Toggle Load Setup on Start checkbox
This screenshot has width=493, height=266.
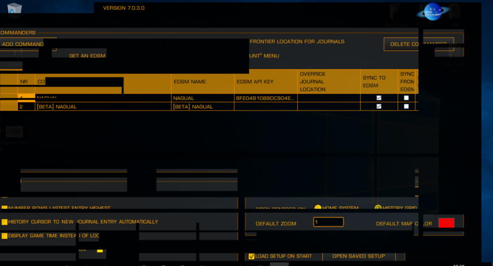tap(251, 256)
